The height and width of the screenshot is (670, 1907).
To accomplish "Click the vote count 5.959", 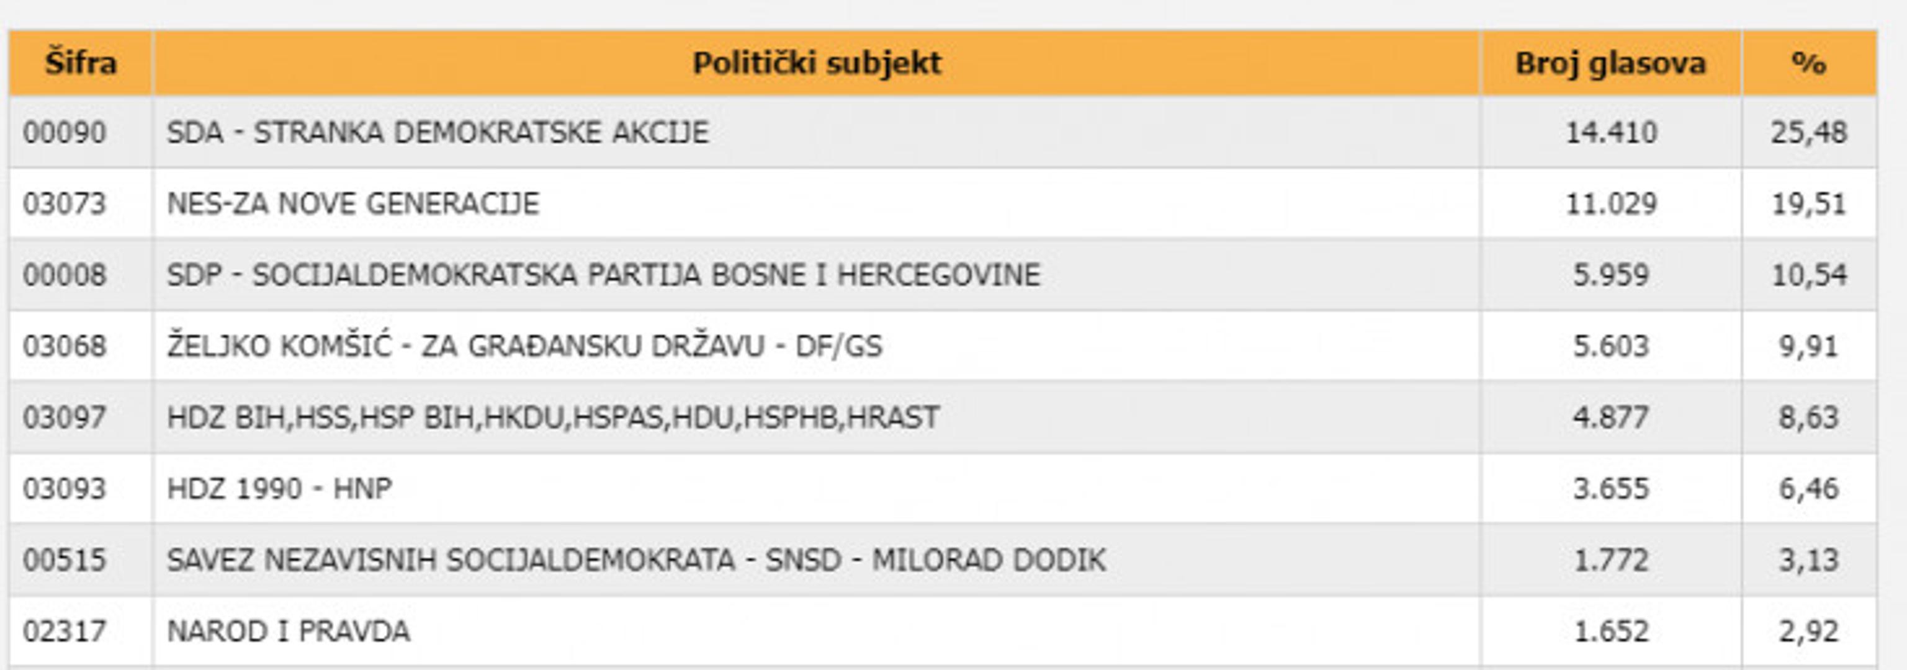I will coord(1611,275).
